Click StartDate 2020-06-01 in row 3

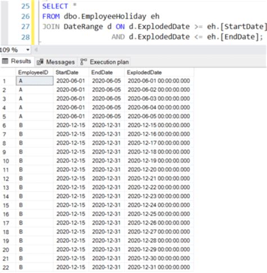click(71, 98)
